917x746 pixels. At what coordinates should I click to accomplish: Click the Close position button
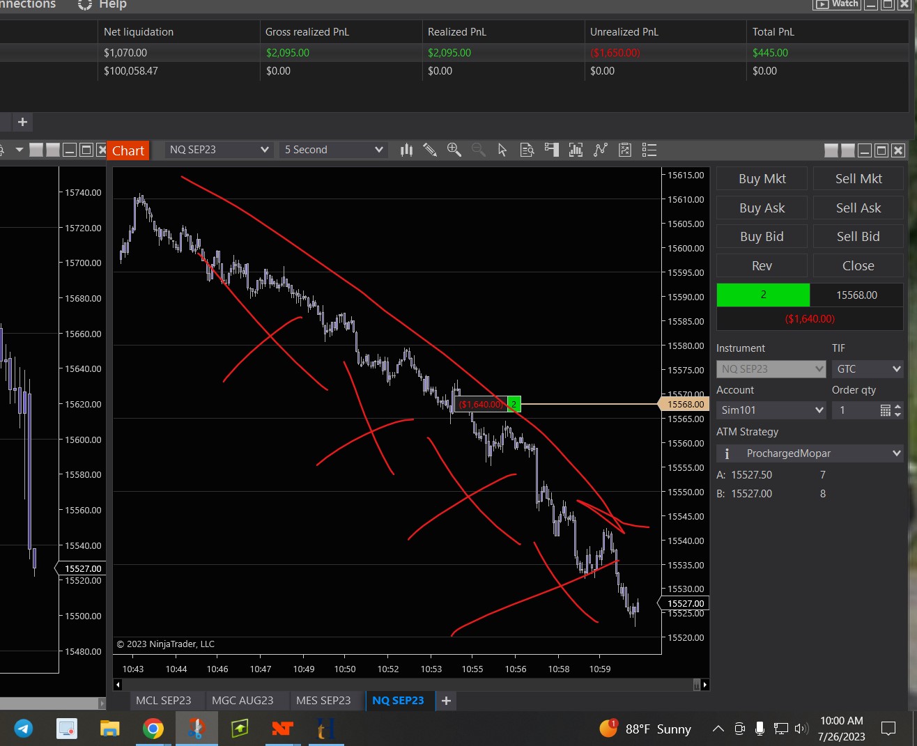click(858, 265)
